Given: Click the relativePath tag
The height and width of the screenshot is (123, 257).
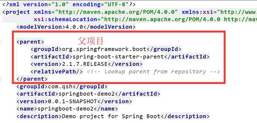Looking at the screenshot, I should pos(57,72).
